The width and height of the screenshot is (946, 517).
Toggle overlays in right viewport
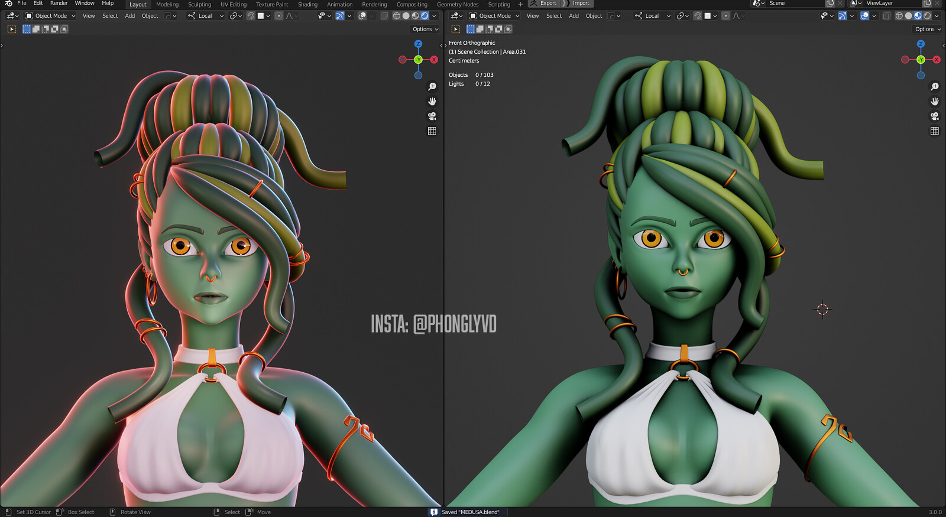click(x=864, y=16)
